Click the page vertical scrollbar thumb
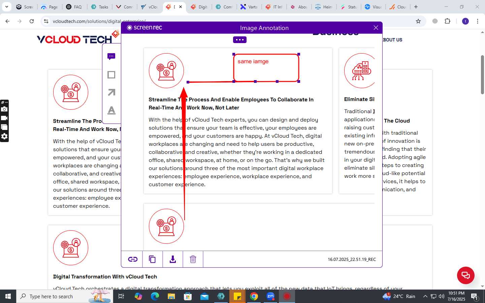 pyautogui.click(x=482, y=74)
